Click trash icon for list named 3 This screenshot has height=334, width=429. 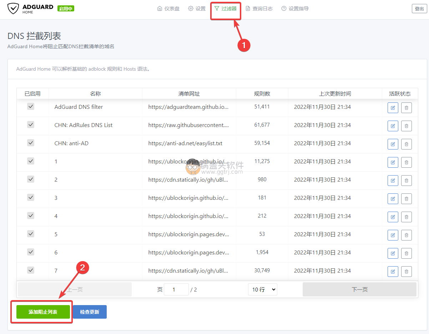click(407, 199)
